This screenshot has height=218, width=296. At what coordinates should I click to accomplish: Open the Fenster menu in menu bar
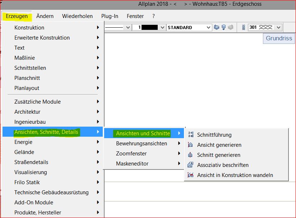coord(135,16)
